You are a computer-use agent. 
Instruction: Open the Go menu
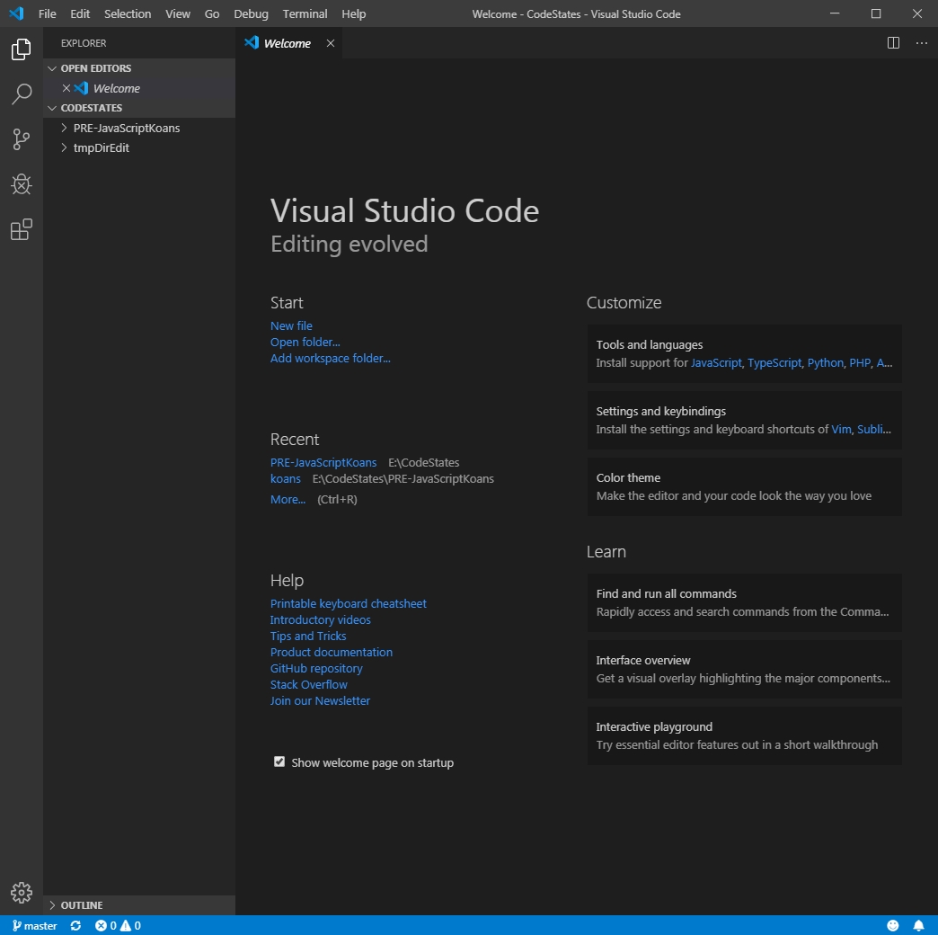click(212, 13)
